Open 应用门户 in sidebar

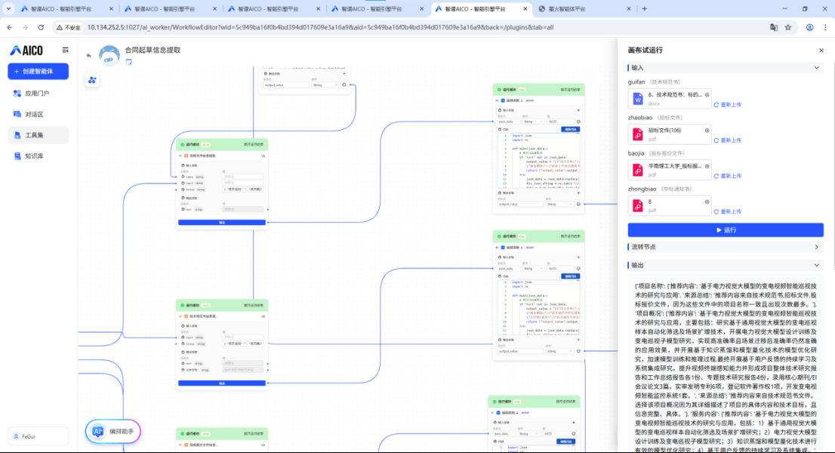38,93
